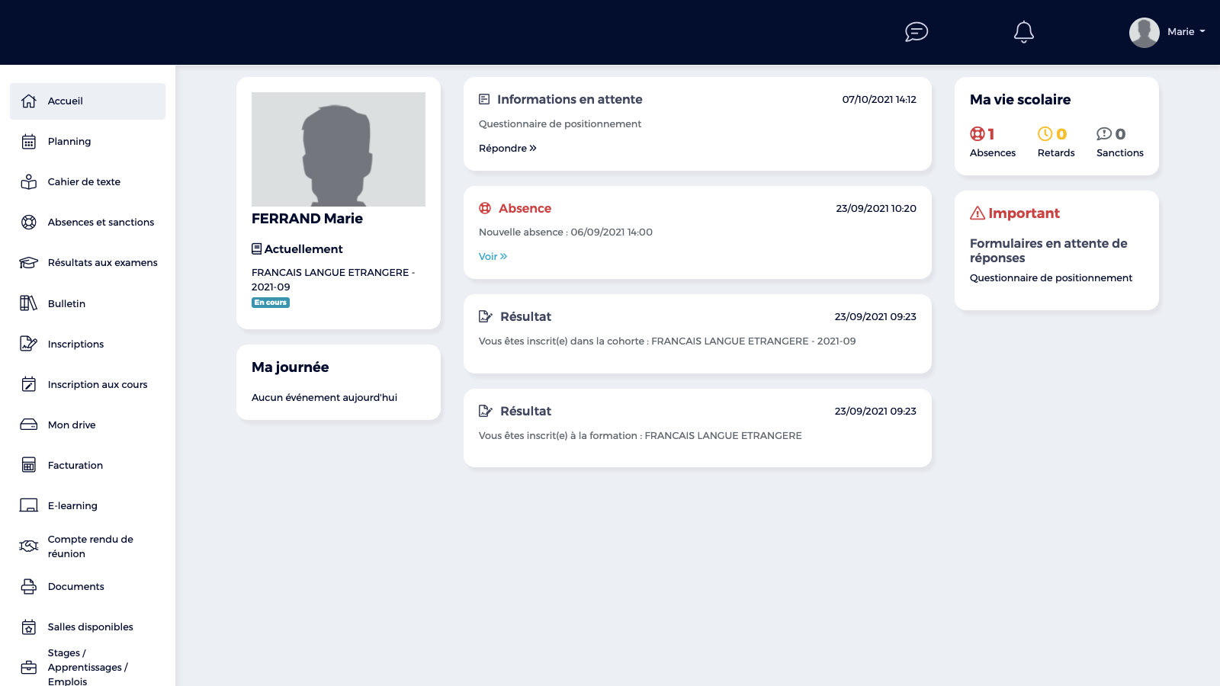Click Marie Ferrand's profile photo placeholder
Viewport: 1220px width, 686px height.
(339, 149)
